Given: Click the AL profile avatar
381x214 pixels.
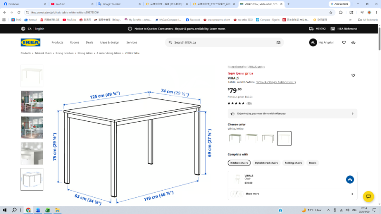Looking at the screenshot, I should (313, 42).
